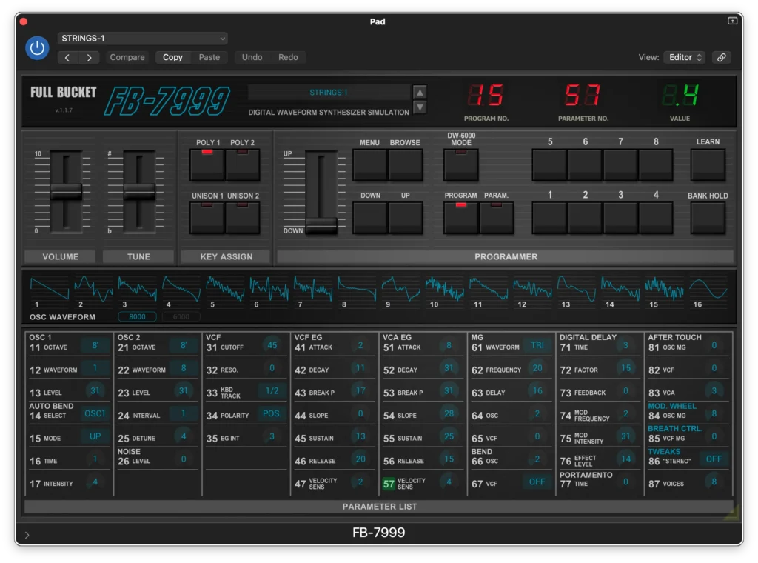Expand the bottom disclosure chevron
Screen dimensions: 758x563
27,535
